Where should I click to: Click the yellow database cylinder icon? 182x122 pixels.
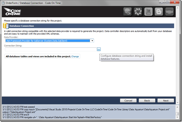click(6, 26)
